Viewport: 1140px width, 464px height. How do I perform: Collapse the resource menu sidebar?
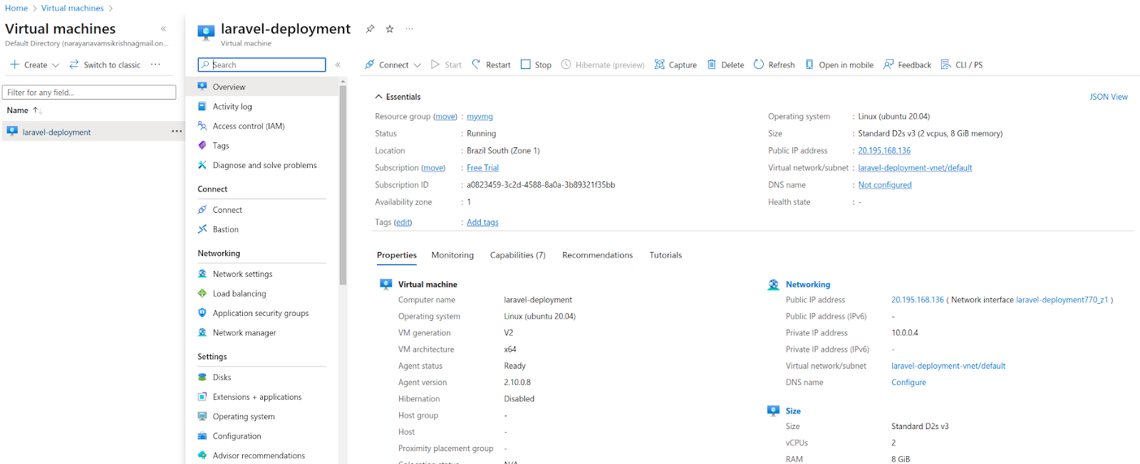click(x=338, y=65)
